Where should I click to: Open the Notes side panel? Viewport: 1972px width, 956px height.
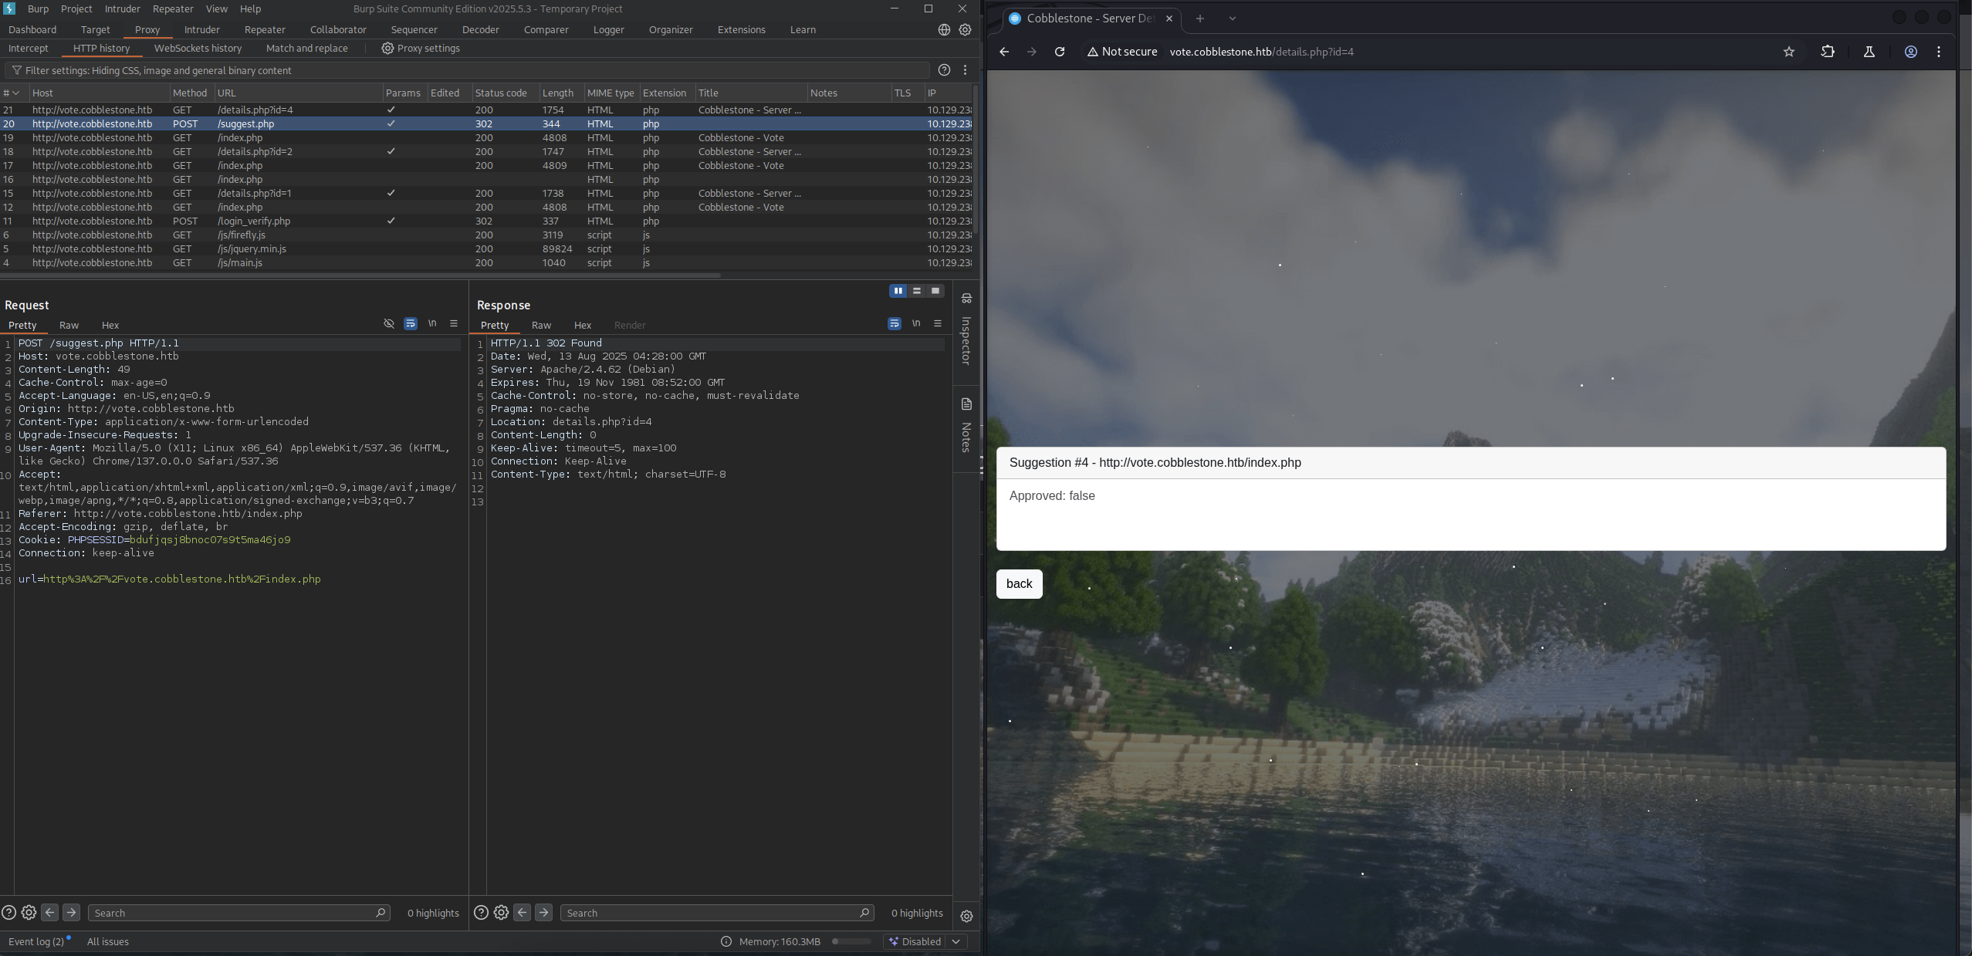pos(966,426)
